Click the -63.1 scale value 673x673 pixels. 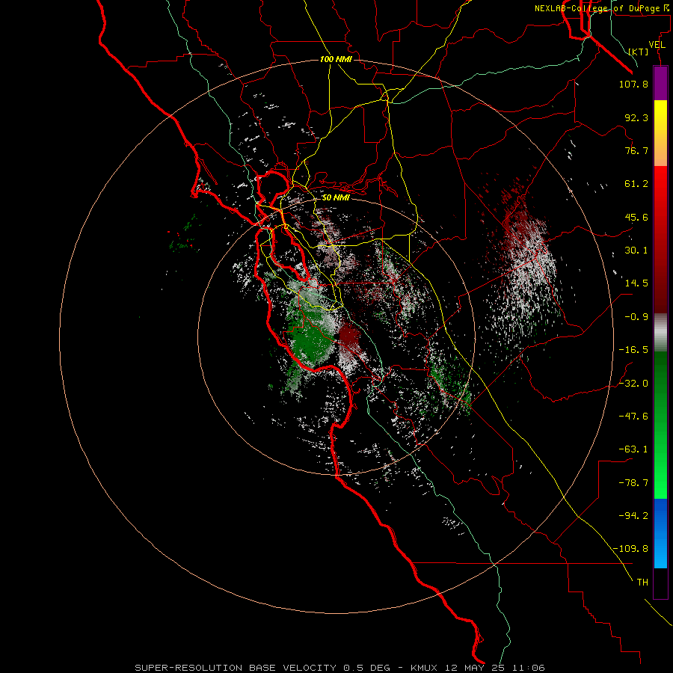(633, 449)
